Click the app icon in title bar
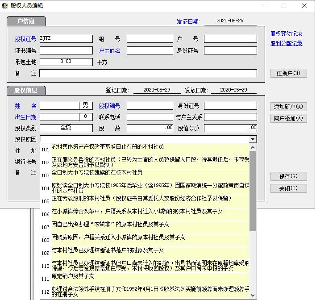The width and height of the screenshot is (316, 300). click(x=5, y=6)
